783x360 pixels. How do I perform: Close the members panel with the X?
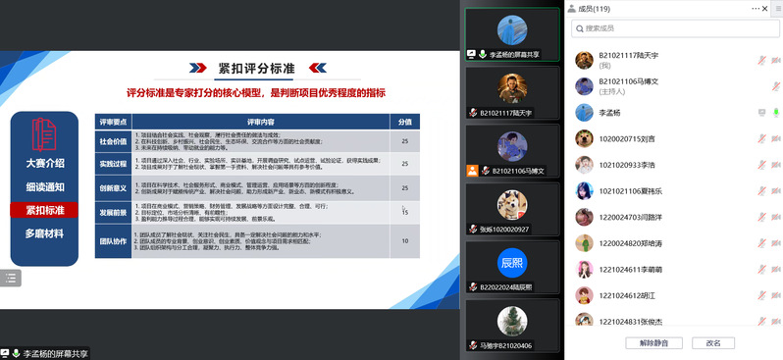click(765, 9)
